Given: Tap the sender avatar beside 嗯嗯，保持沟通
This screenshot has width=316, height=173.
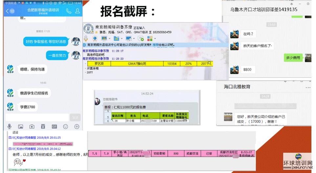Looking at the screenshot, I should [10, 69].
